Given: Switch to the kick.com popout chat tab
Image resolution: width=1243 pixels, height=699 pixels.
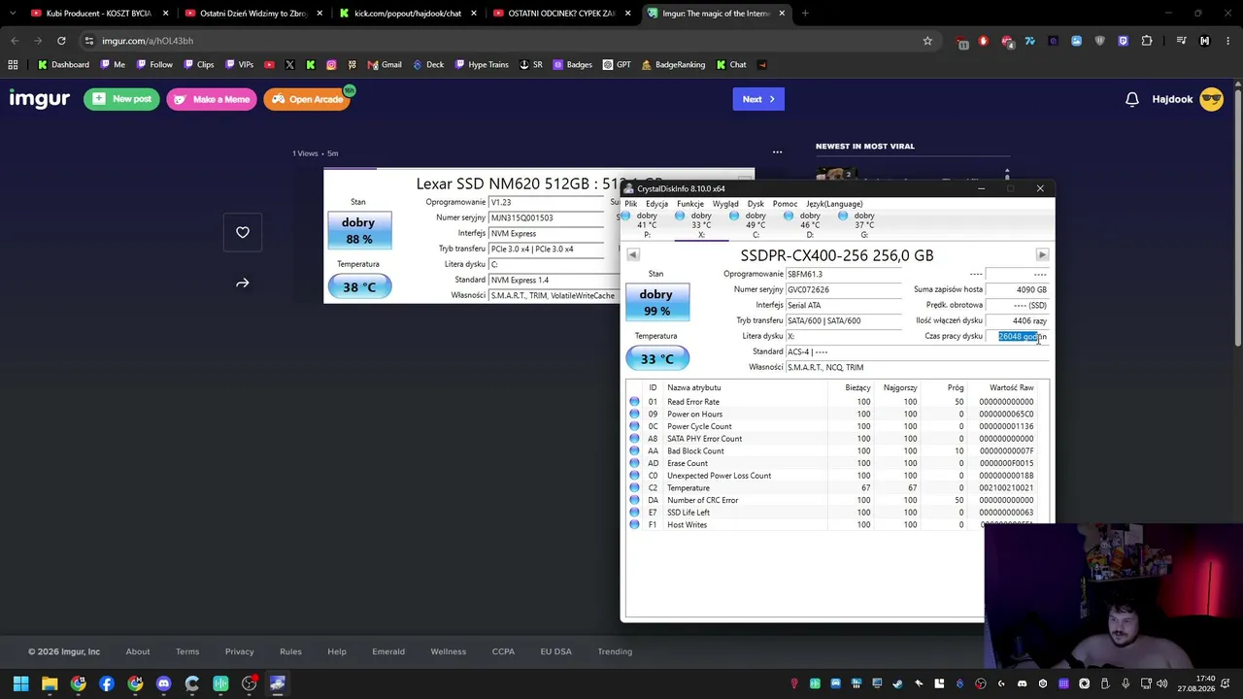Looking at the screenshot, I should pos(408,14).
